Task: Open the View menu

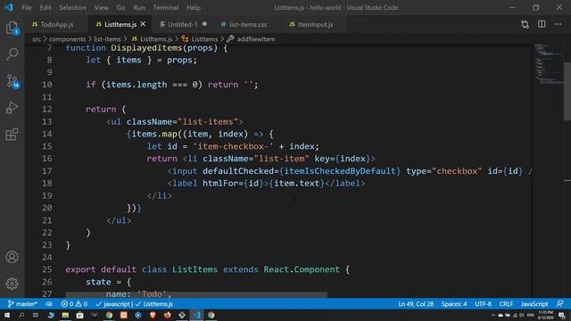Action: pos(101,7)
